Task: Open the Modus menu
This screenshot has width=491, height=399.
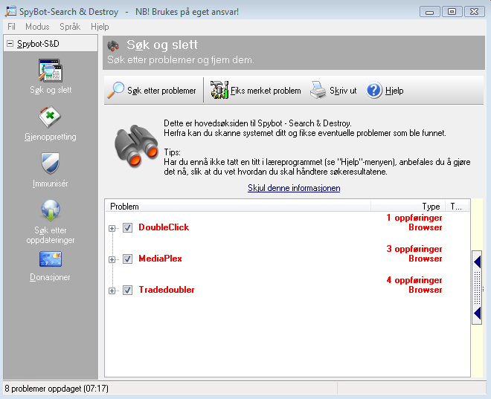Action: (37, 27)
